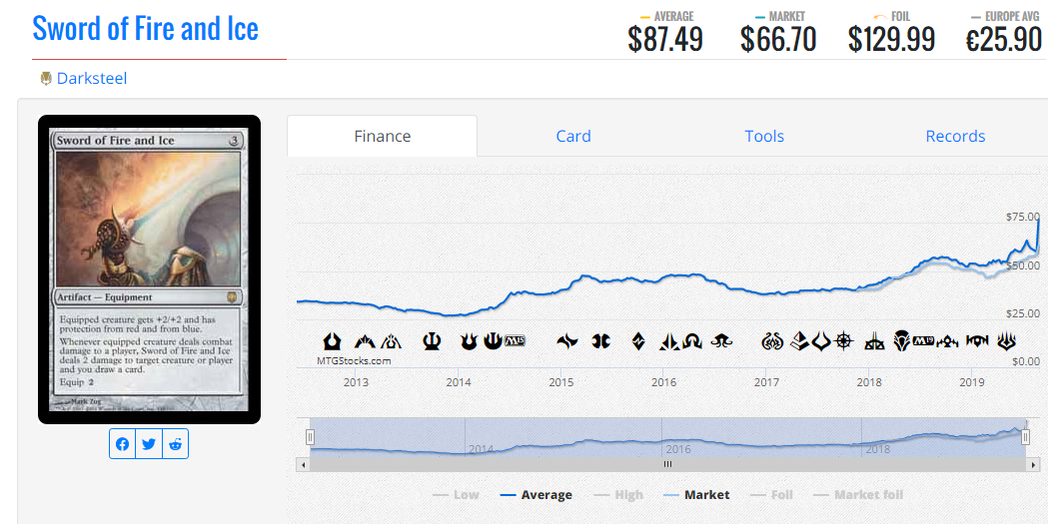Share on Reddit
Viewport: 1048px width, 524px height.
pyautogui.click(x=175, y=444)
